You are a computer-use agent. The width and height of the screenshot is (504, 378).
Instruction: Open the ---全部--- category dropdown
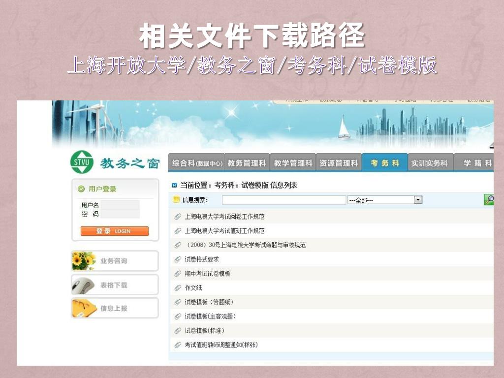[x=385, y=200]
